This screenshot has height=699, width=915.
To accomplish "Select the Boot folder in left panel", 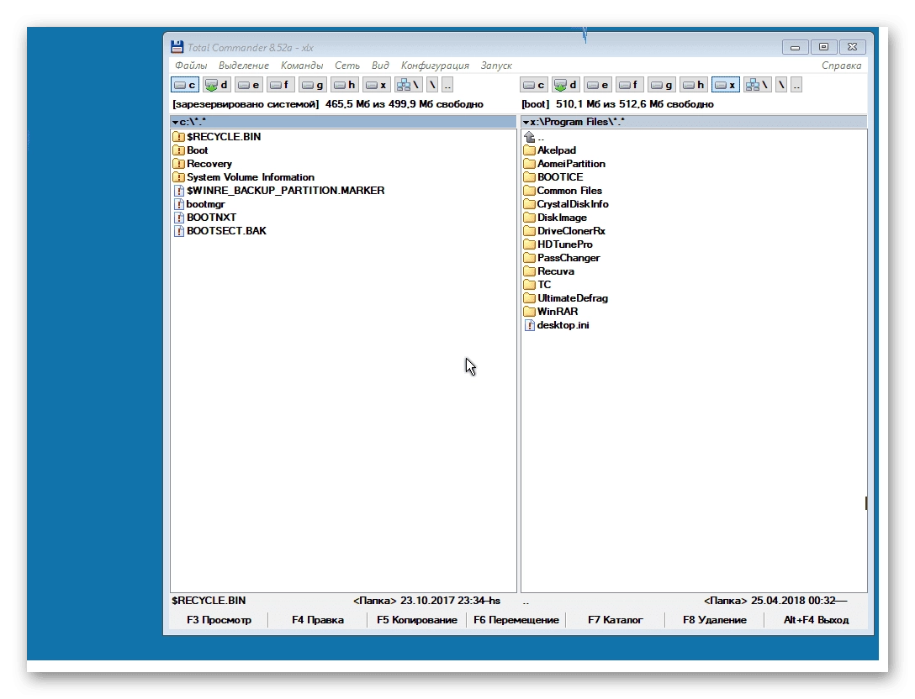I will 191,150.
